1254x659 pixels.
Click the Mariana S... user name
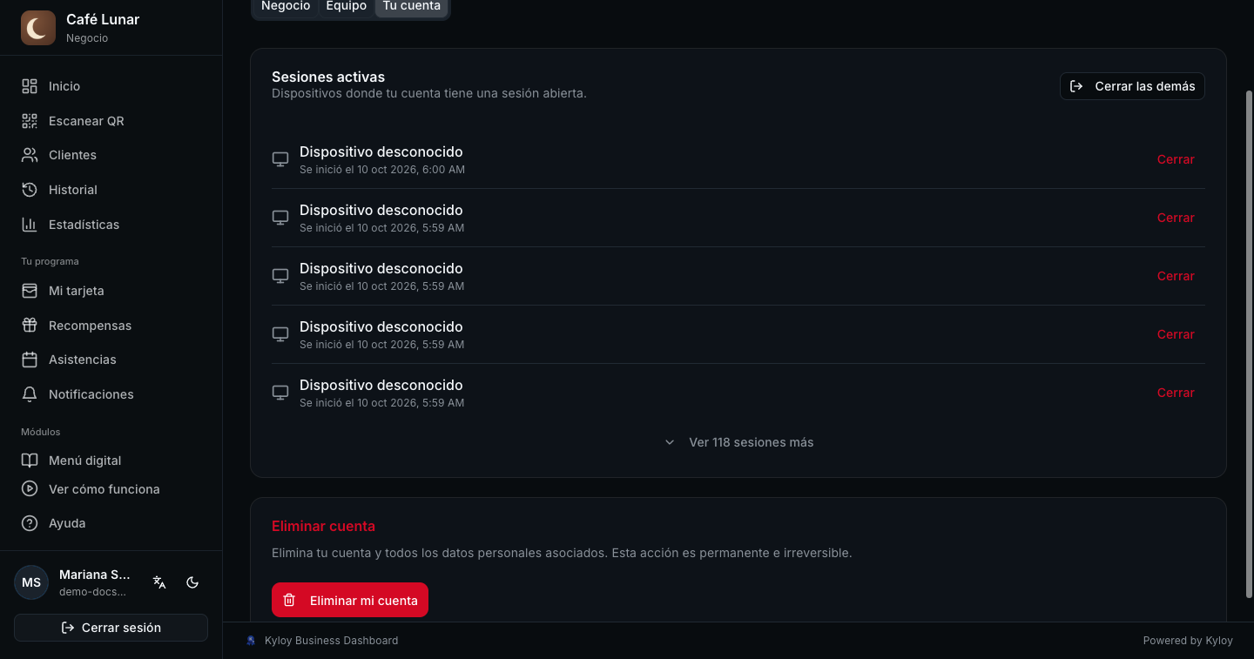coord(95,575)
